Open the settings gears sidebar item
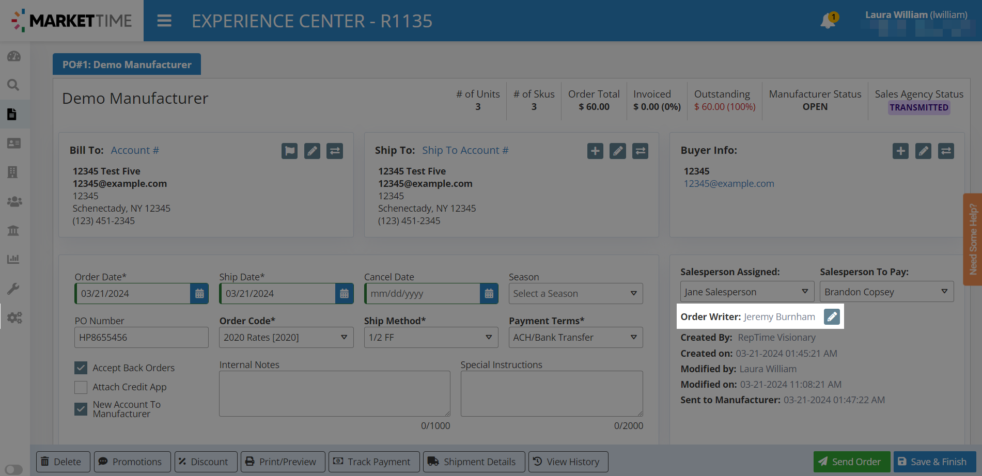Viewport: 982px width, 476px height. 14,318
